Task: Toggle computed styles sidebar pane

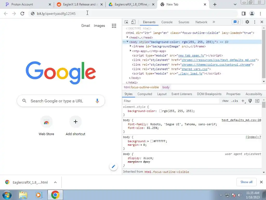Action: (257, 101)
